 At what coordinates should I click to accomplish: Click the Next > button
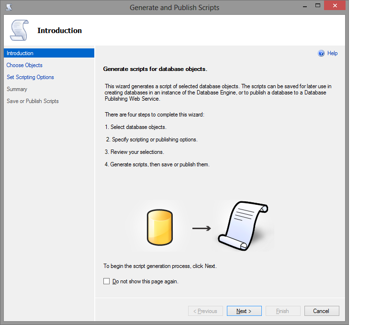click(x=244, y=311)
